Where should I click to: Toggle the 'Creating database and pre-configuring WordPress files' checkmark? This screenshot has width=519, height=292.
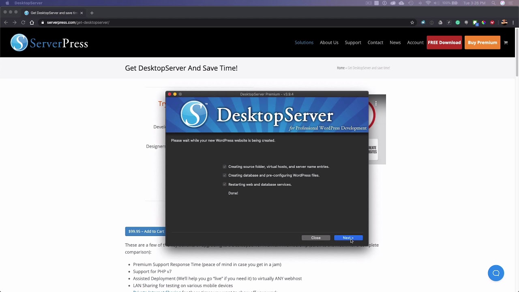pyautogui.click(x=225, y=175)
